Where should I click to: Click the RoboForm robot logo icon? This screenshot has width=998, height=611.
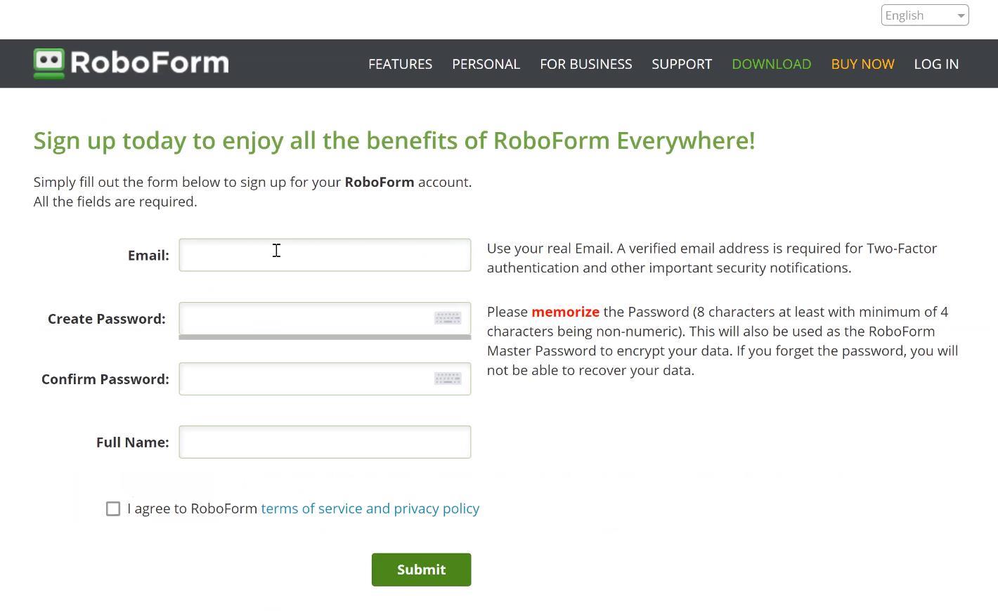pyautogui.click(x=49, y=63)
